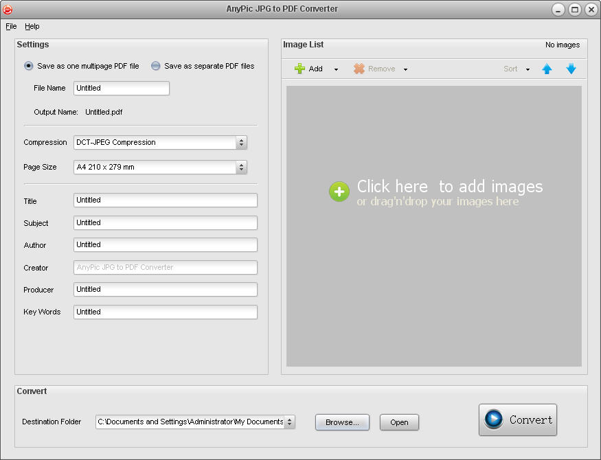
Task: Expand the Sort dropdown arrow
Action: point(528,69)
